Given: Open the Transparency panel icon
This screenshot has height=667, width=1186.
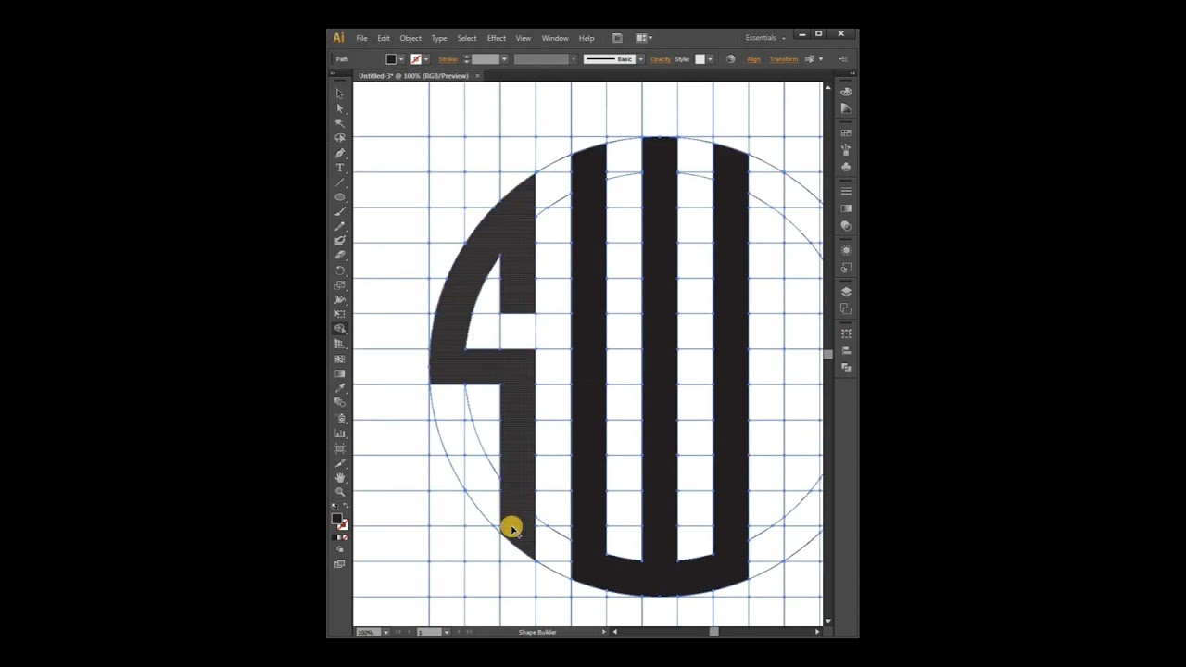Looking at the screenshot, I should coord(845,225).
